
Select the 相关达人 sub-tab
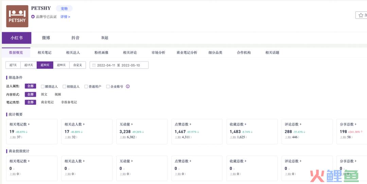73,52
